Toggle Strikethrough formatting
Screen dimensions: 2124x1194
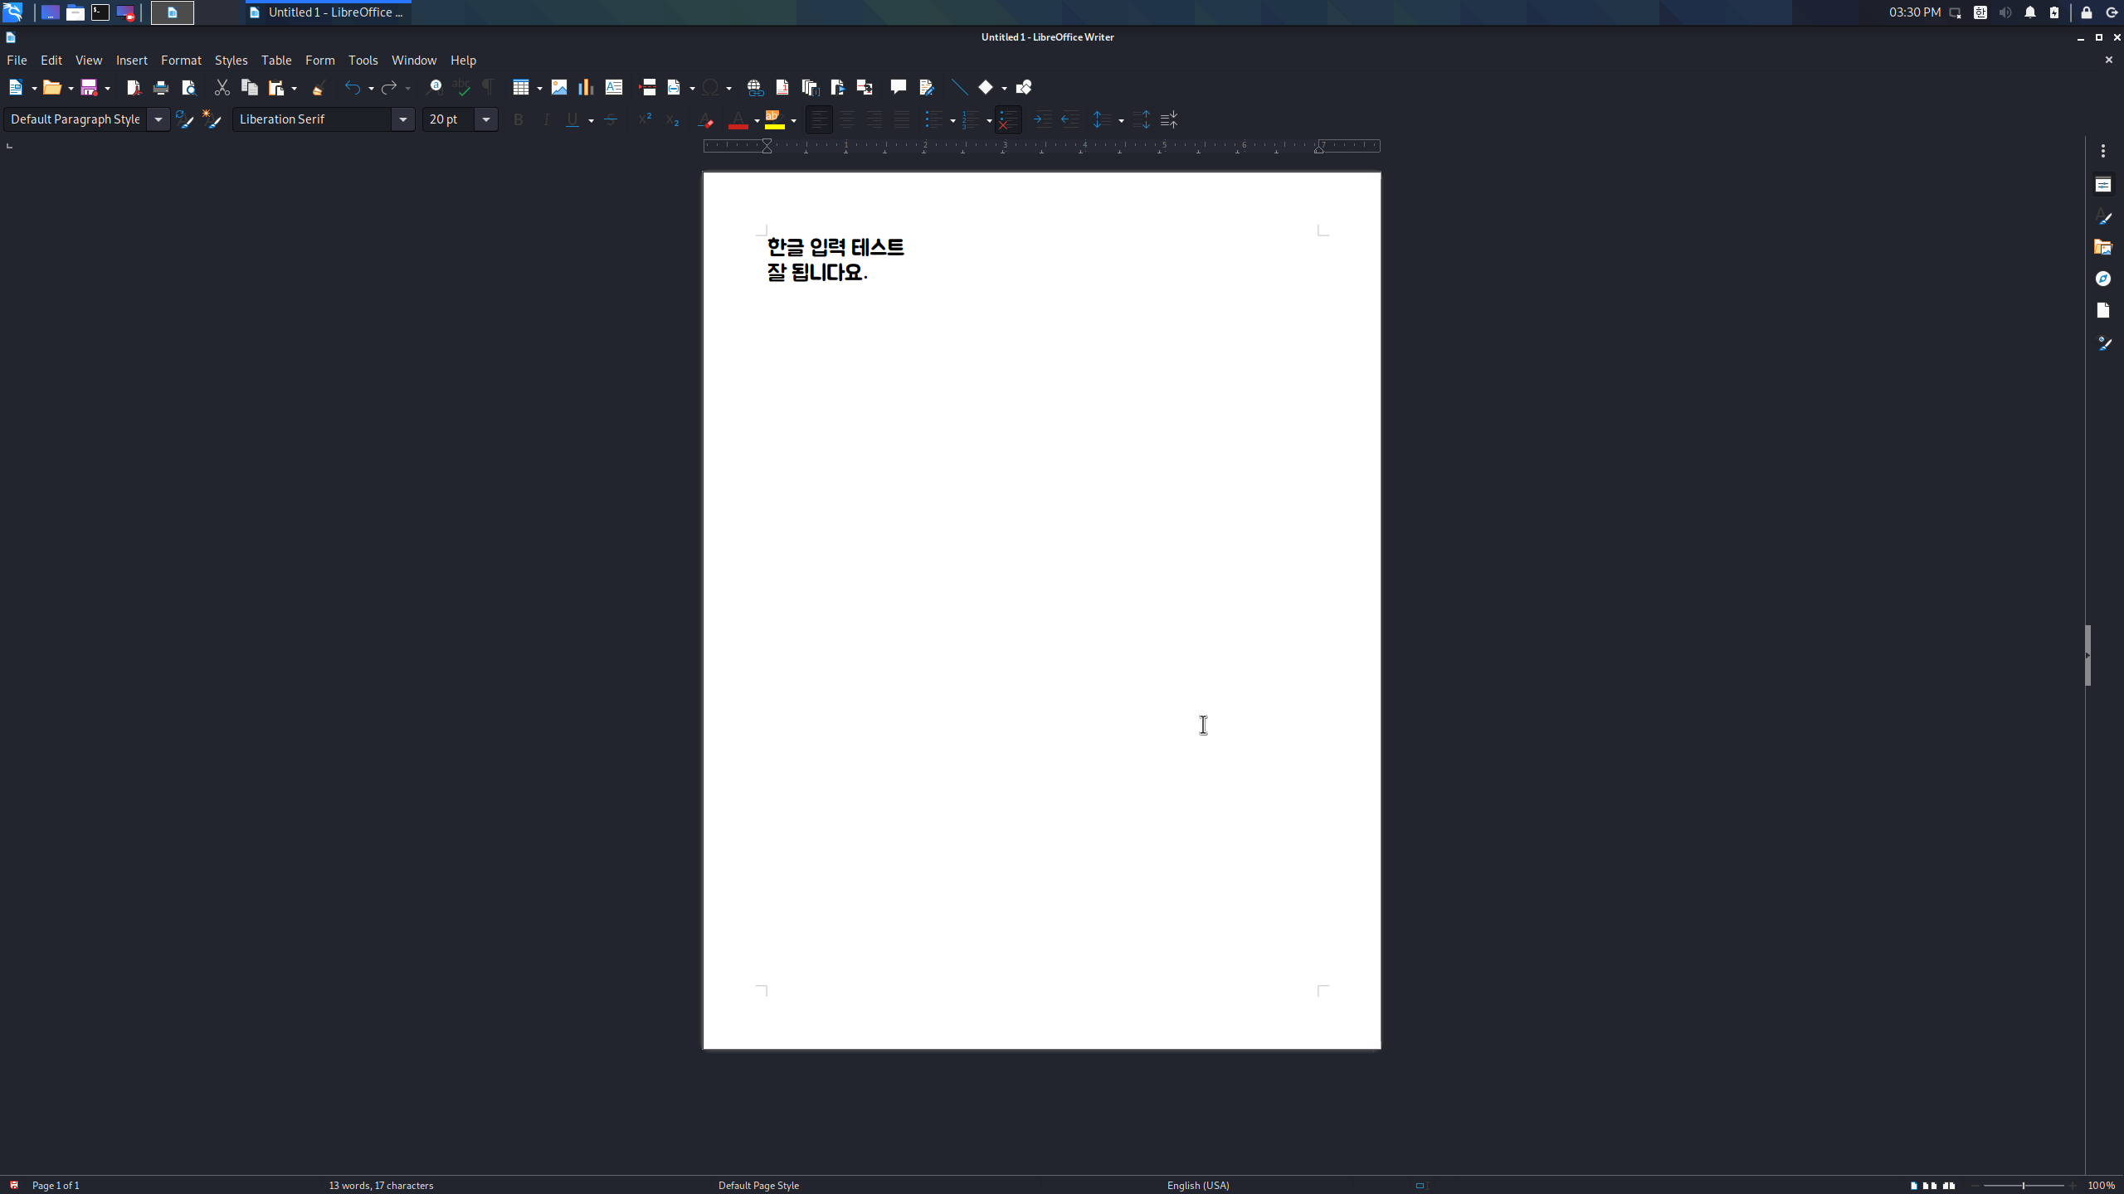[x=611, y=119]
